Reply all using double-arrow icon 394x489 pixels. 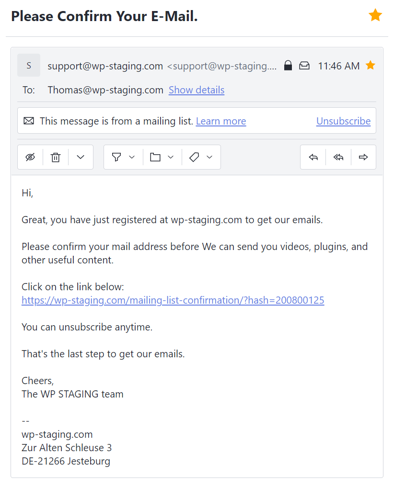tap(338, 157)
